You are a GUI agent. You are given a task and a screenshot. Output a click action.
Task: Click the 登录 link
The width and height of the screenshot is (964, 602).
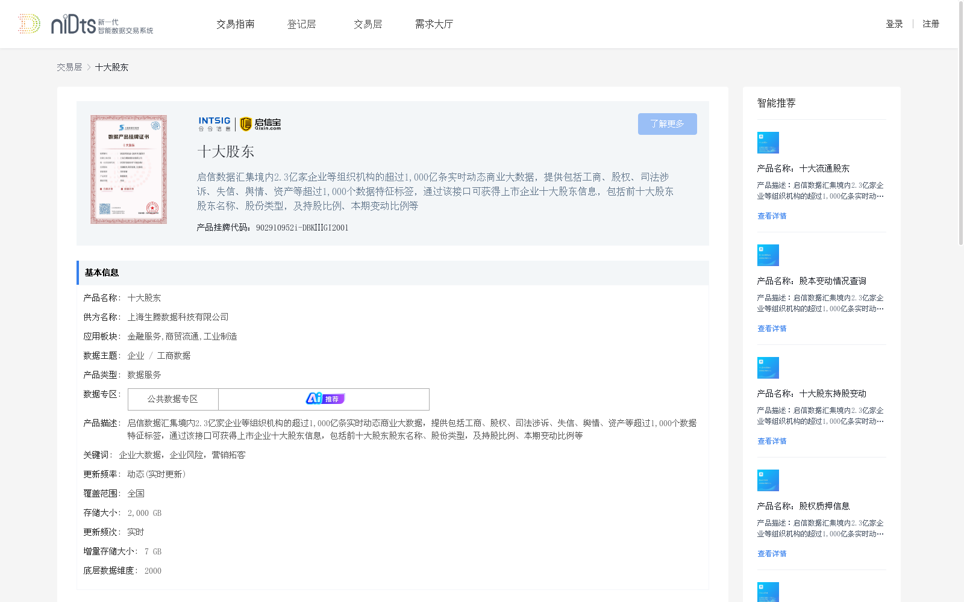click(894, 24)
